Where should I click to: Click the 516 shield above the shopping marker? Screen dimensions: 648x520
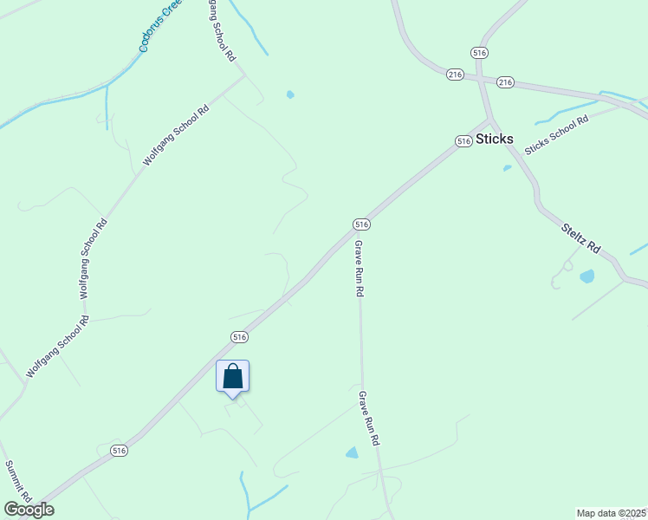[x=239, y=337]
